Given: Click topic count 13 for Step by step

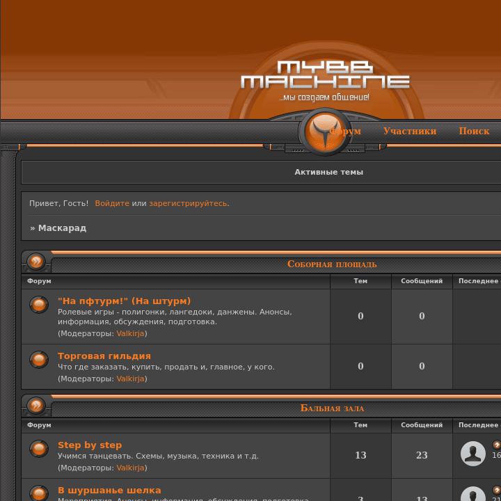Looking at the screenshot, I should [360, 455].
